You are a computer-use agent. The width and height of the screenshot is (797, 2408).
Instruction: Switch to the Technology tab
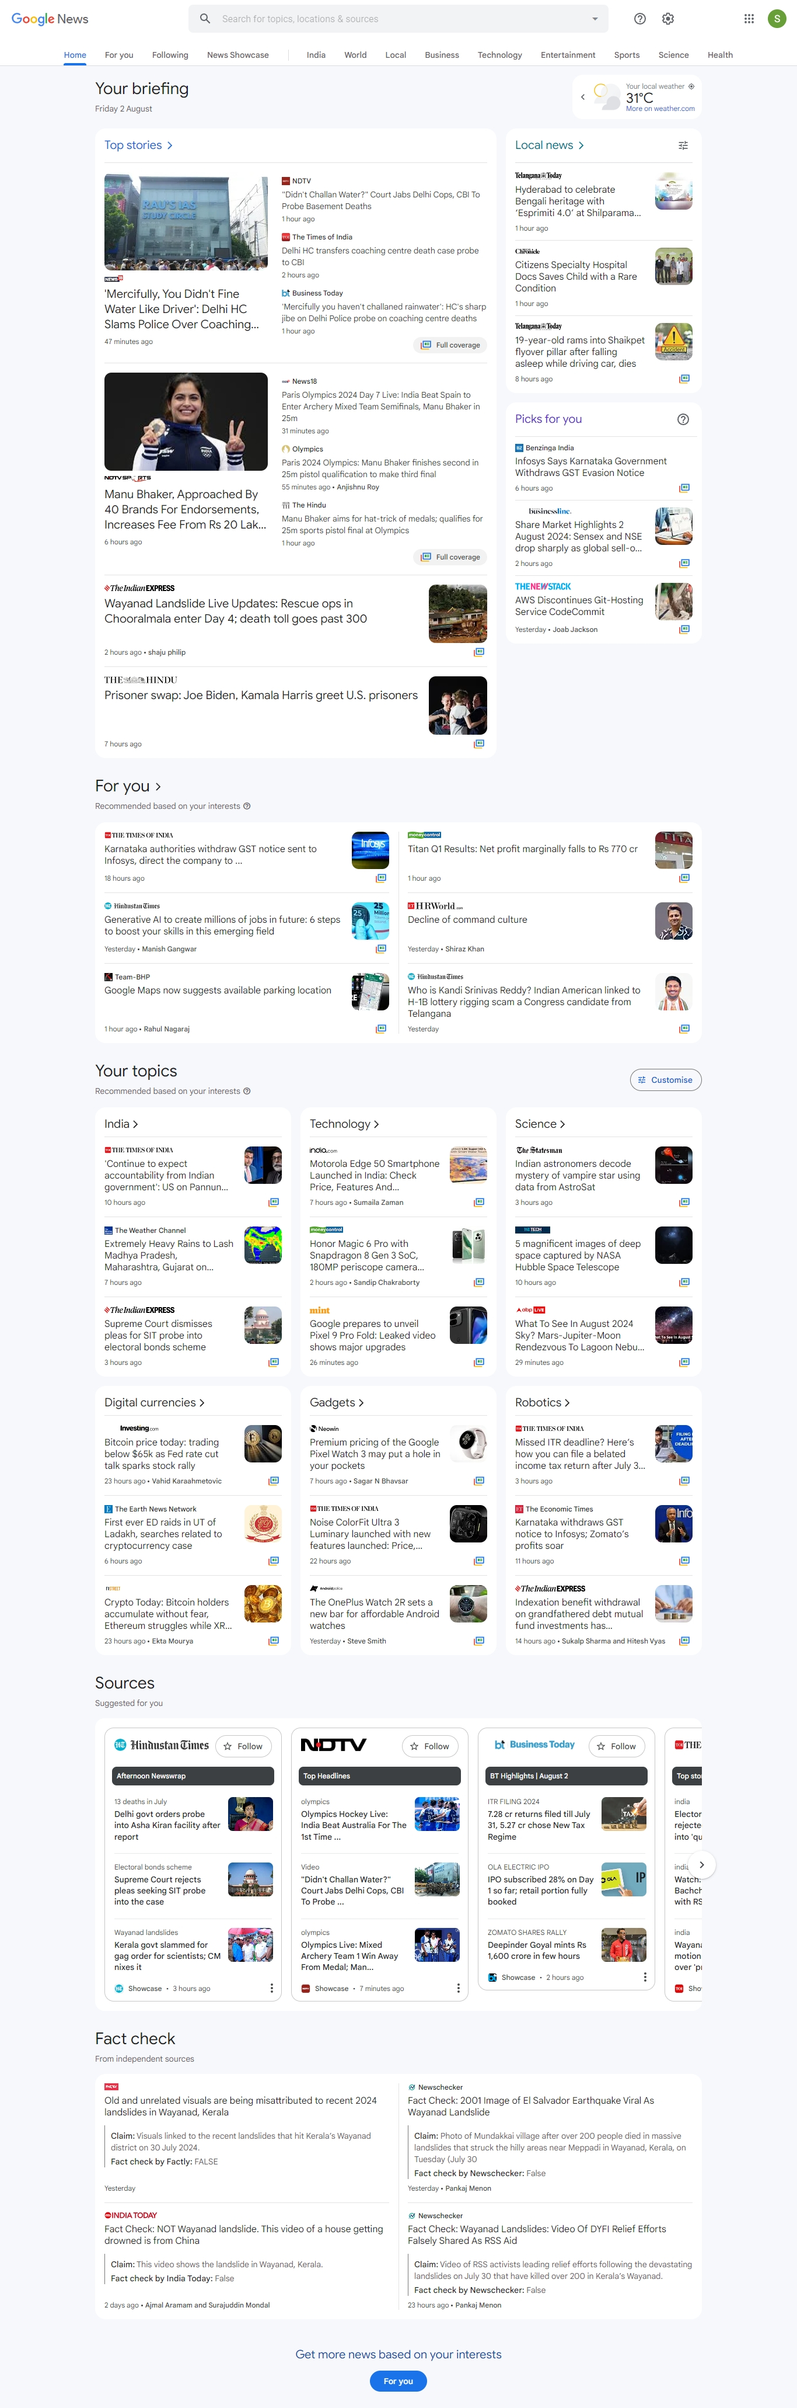point(500,55)
